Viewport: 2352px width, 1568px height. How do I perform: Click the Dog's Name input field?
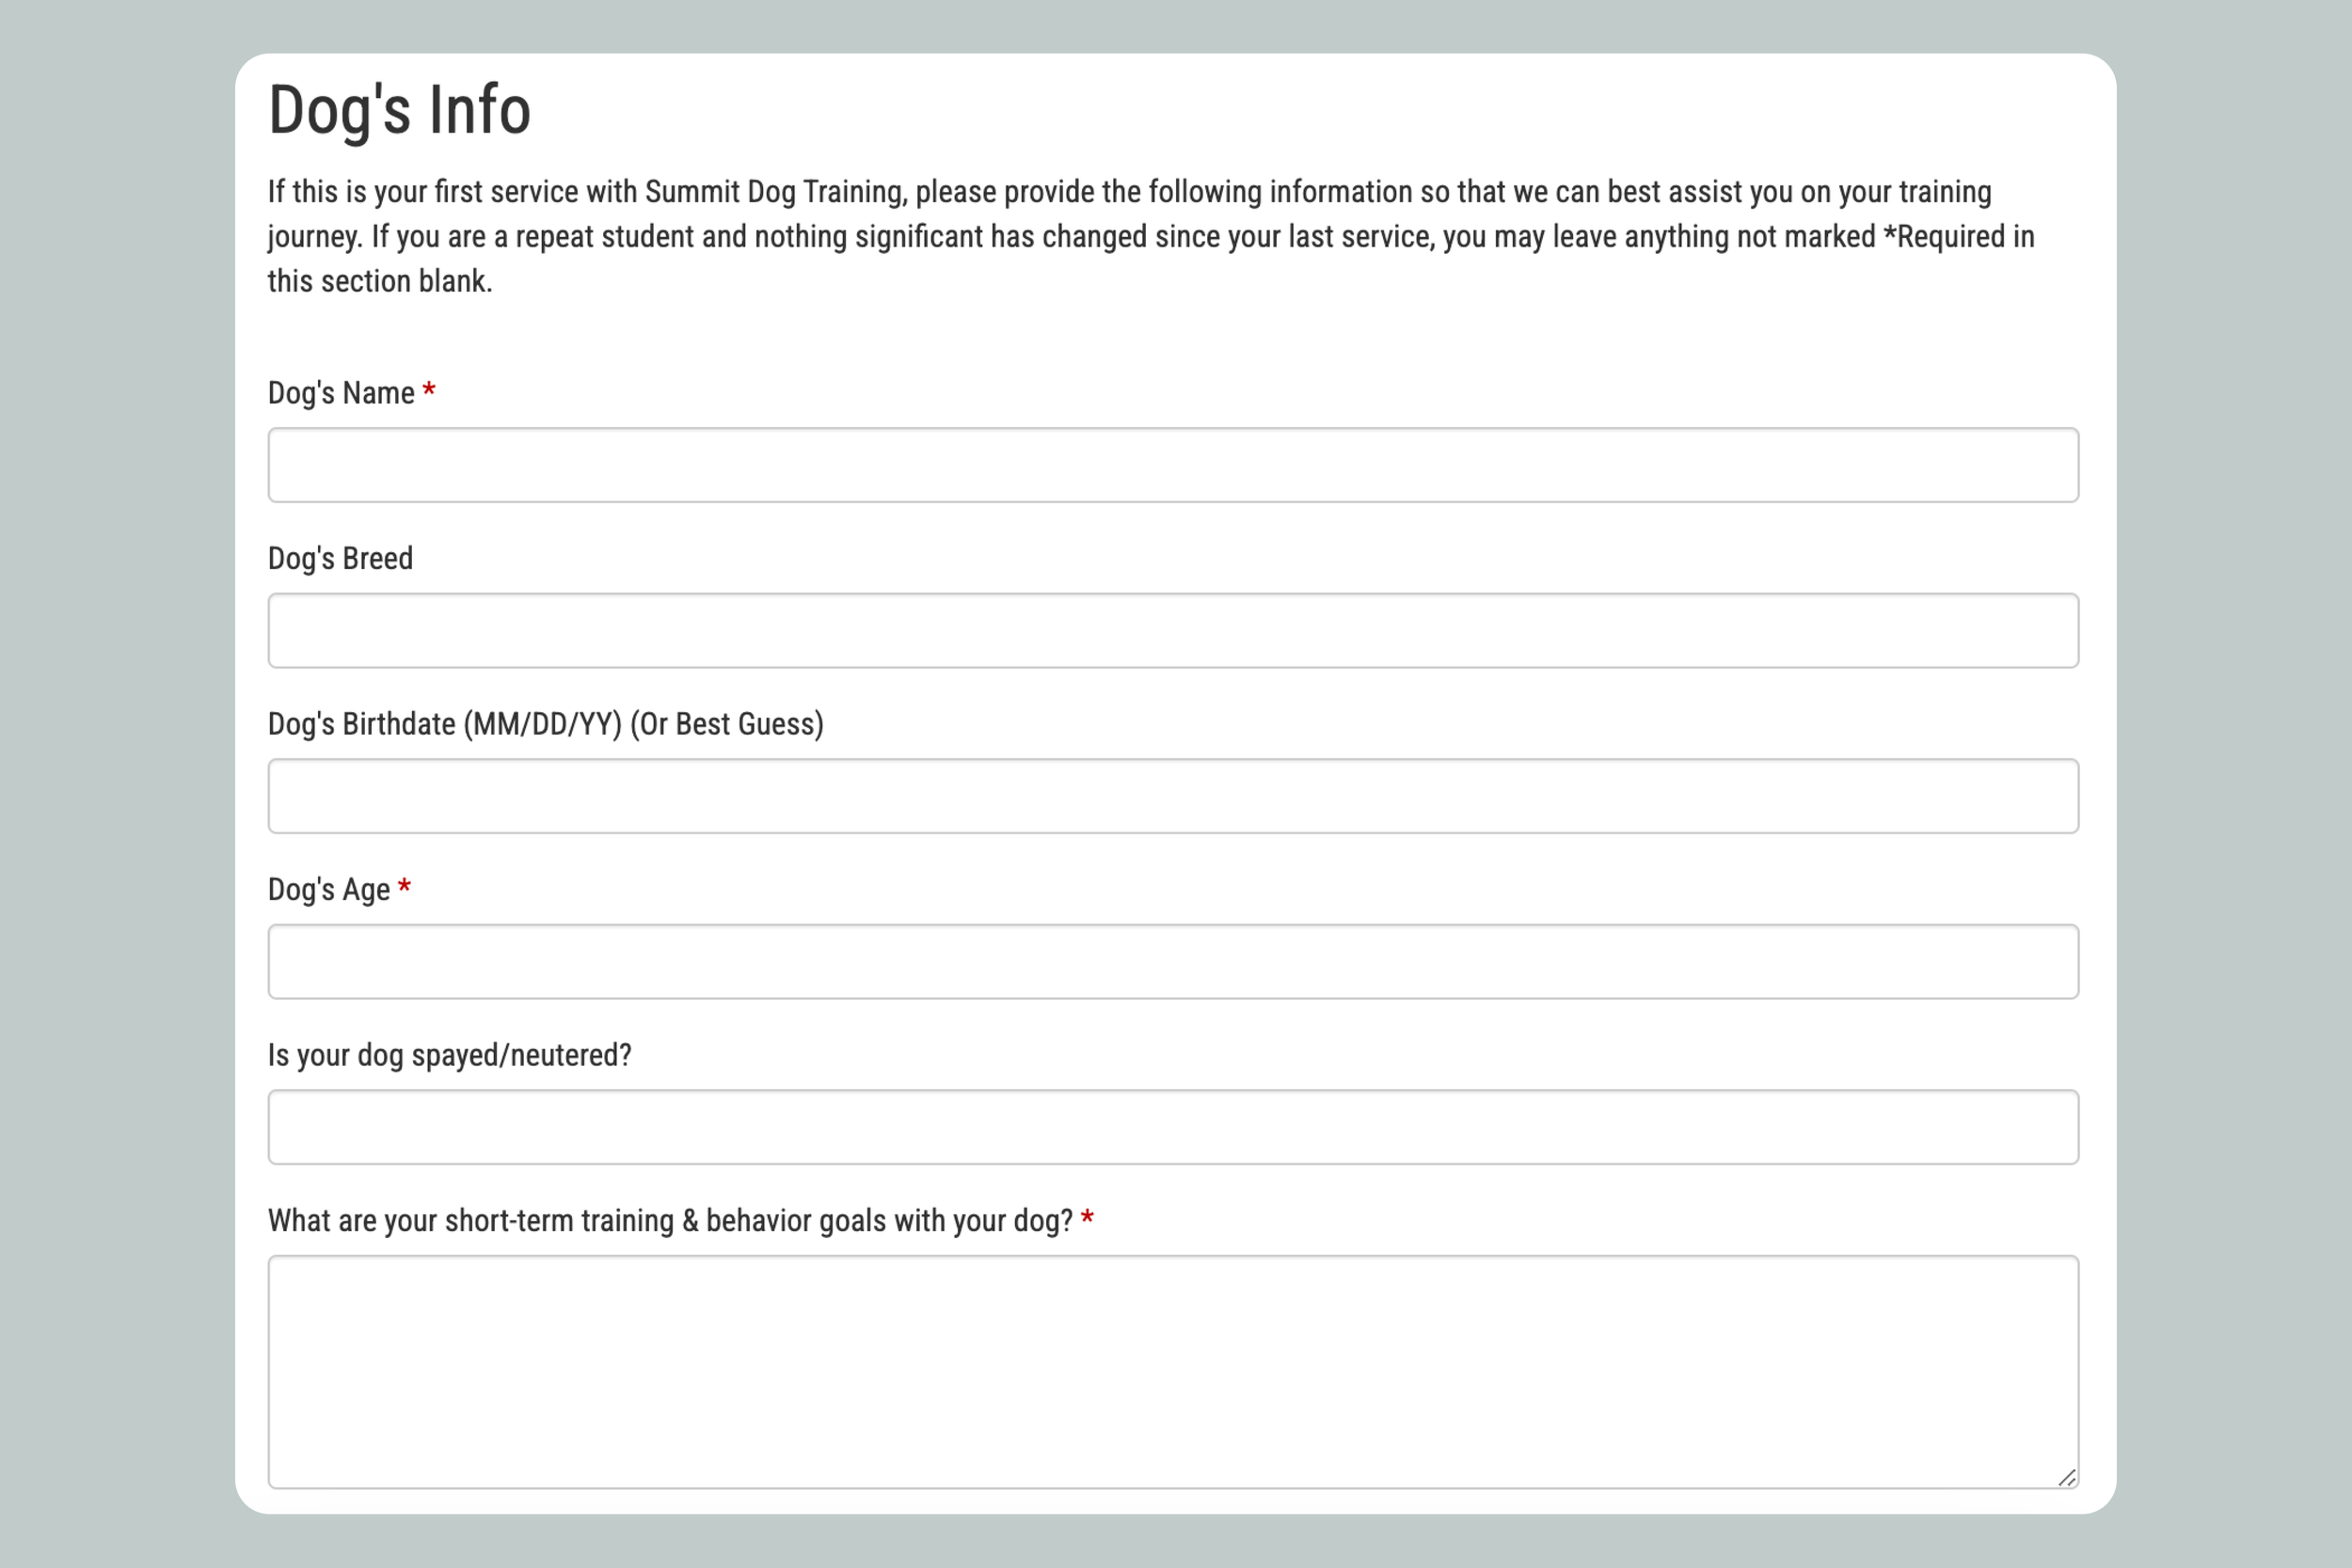point(1173,465)
